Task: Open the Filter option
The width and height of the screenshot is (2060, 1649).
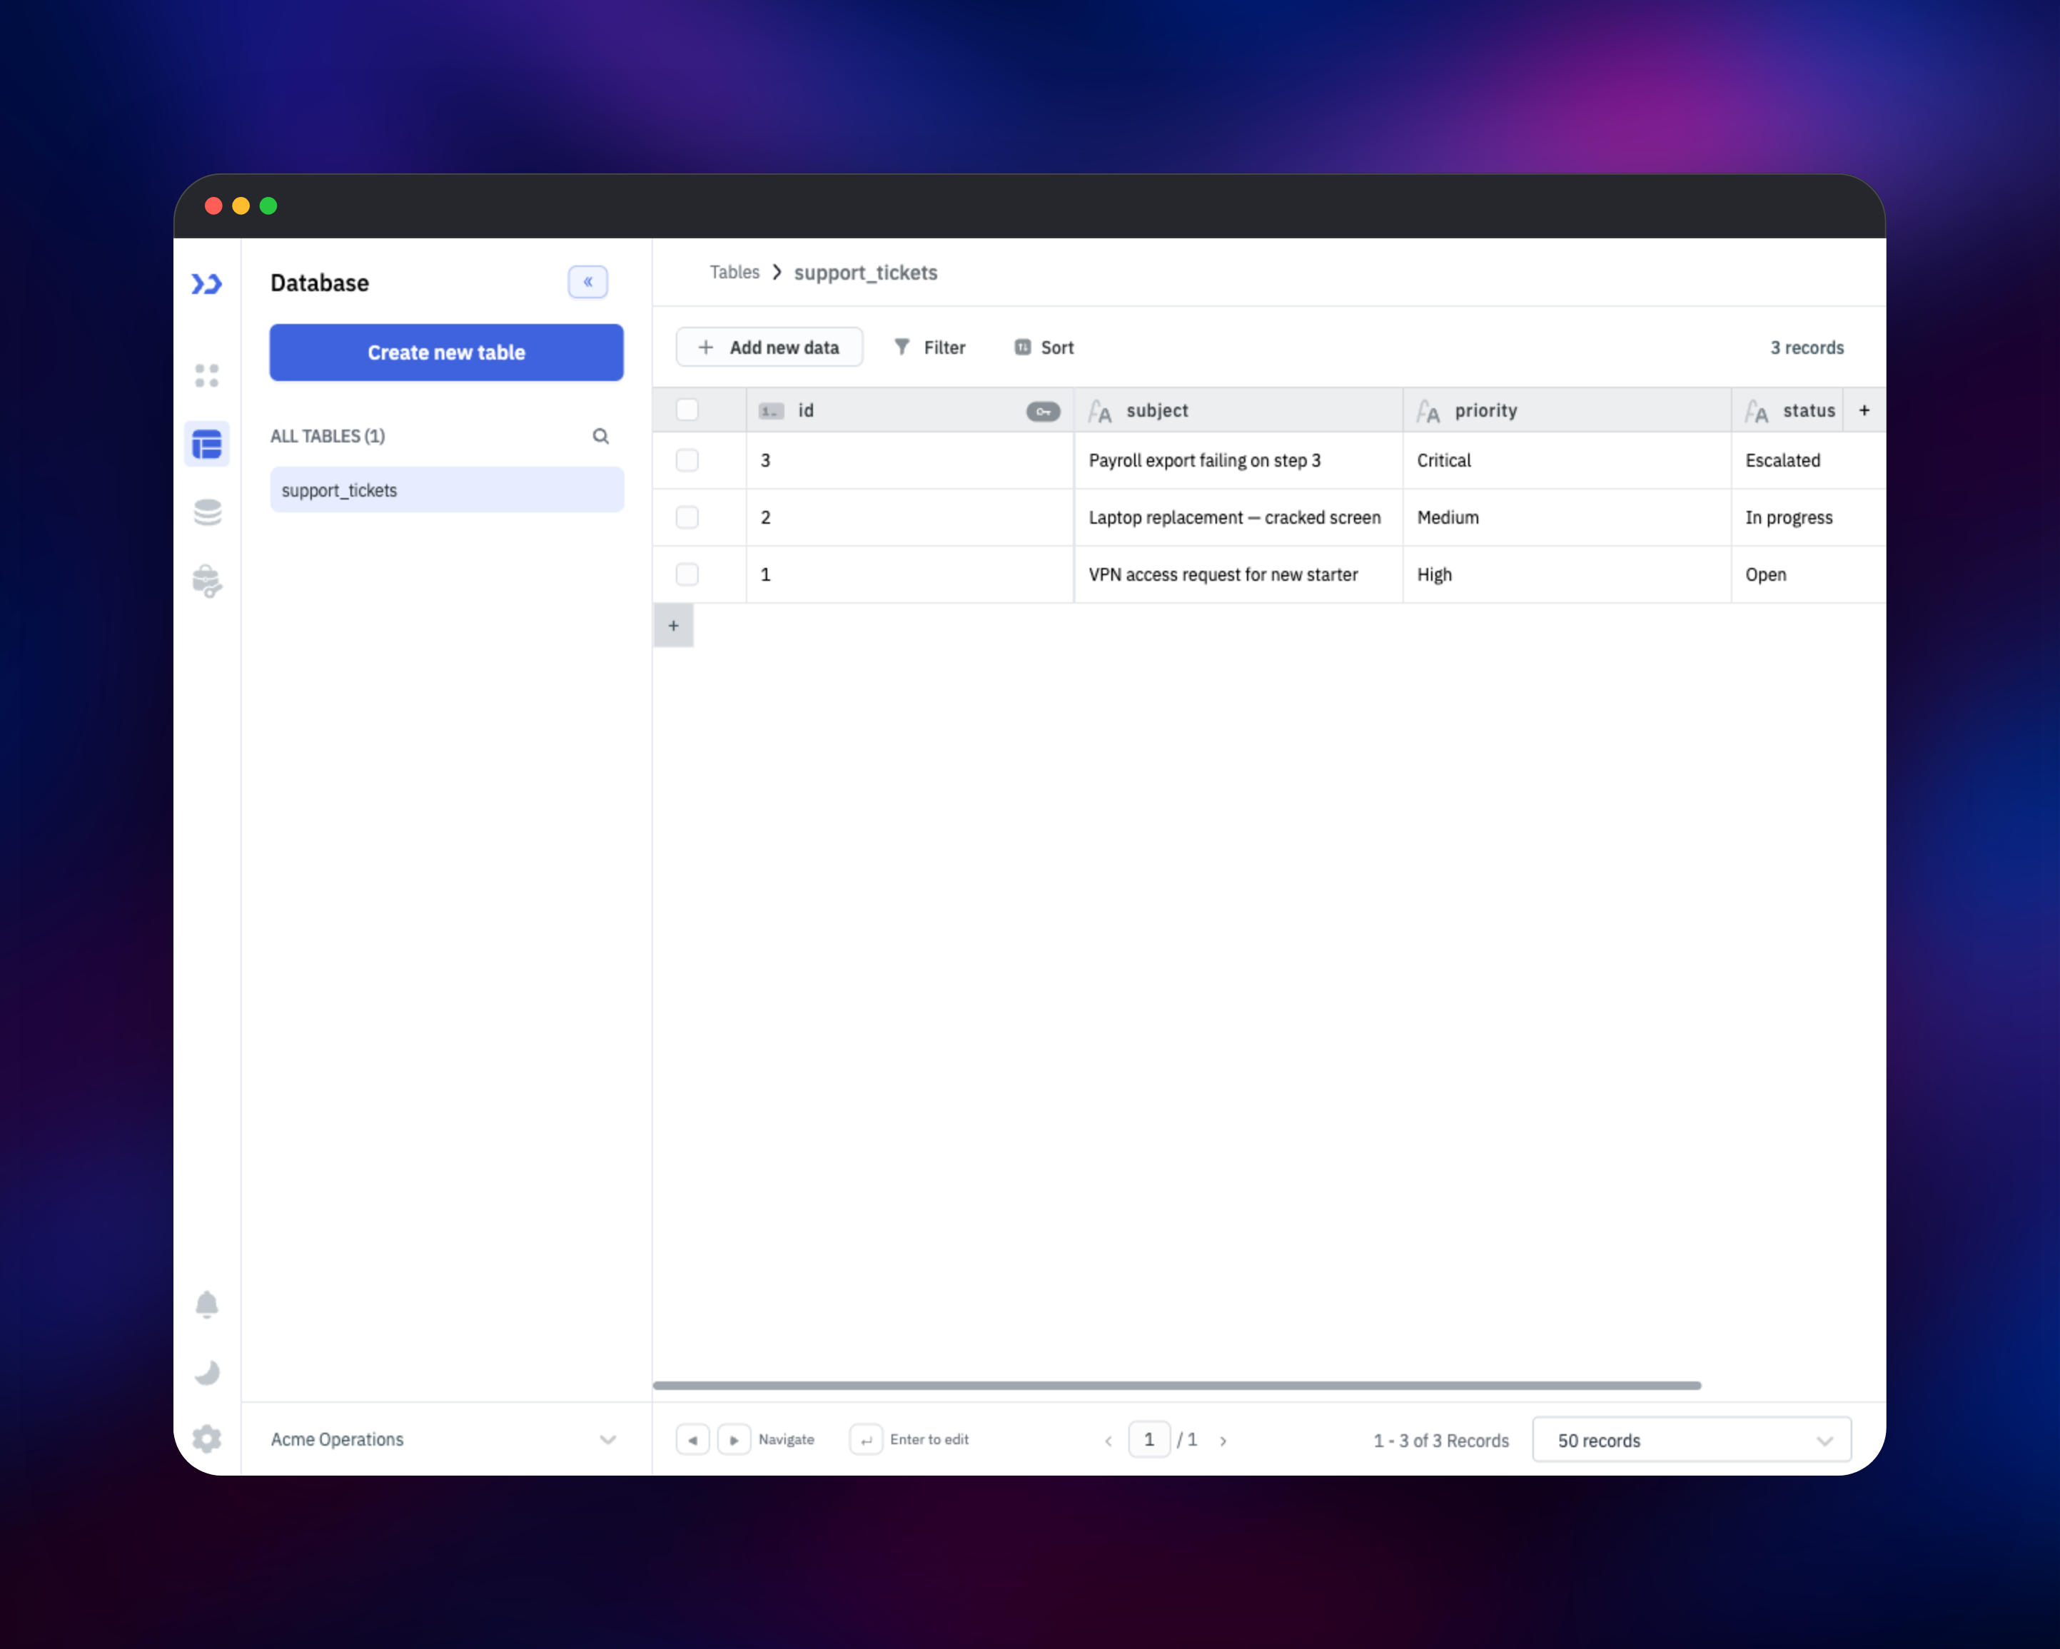Action: tap(929, 347)
